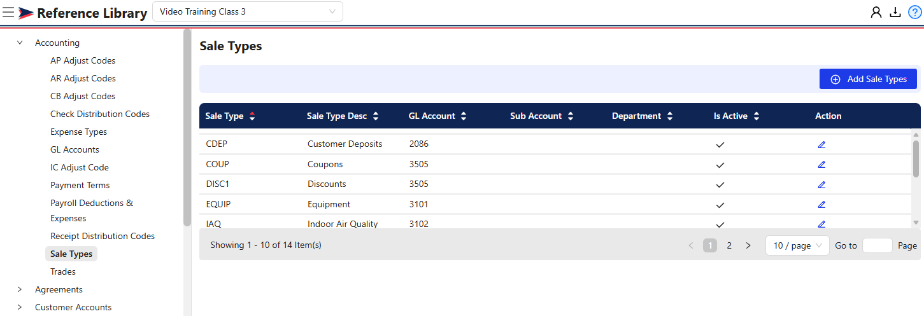Select GL Accounts in sidebar

click(75, 149)
